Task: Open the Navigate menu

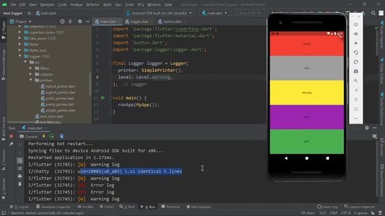Action: pos(47,5)
